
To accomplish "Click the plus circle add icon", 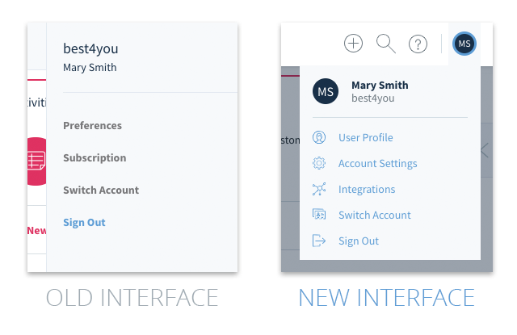I will coord(353,43).
